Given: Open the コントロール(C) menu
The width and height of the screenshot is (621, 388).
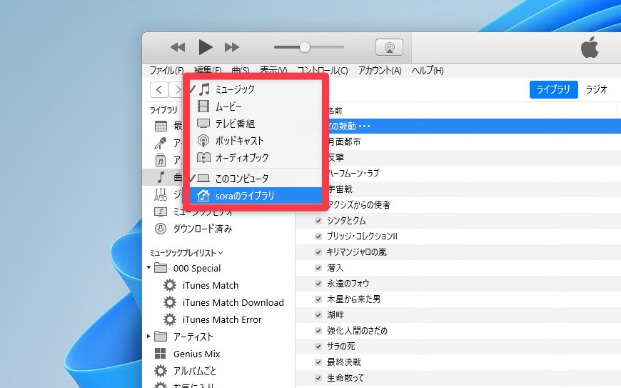Looking at the screenshot, I should (323, 71).
